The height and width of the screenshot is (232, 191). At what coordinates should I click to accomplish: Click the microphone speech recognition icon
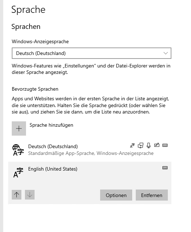pyautogui.click(x=149, y=145)
